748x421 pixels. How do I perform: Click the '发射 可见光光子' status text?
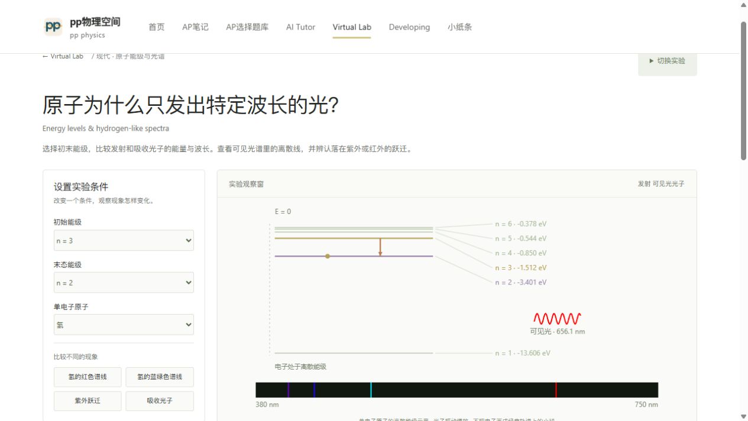pos(661,184)
